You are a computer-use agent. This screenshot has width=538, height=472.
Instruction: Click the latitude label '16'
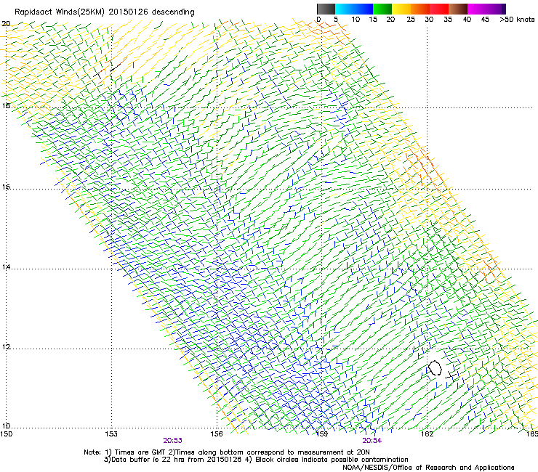(x=6, y=187)
